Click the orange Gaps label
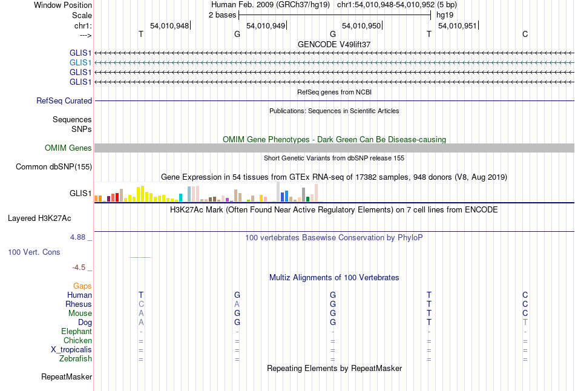 [82, 286]
